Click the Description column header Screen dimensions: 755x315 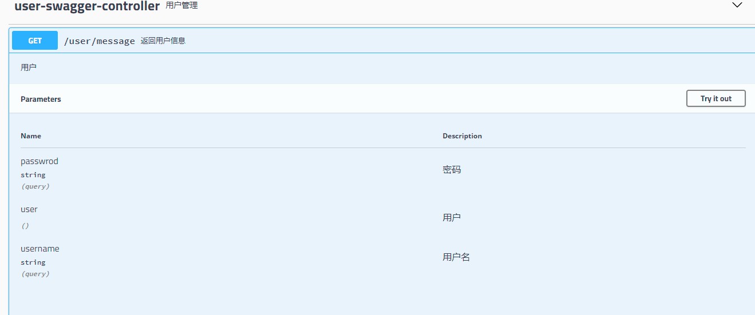[462, 136]
